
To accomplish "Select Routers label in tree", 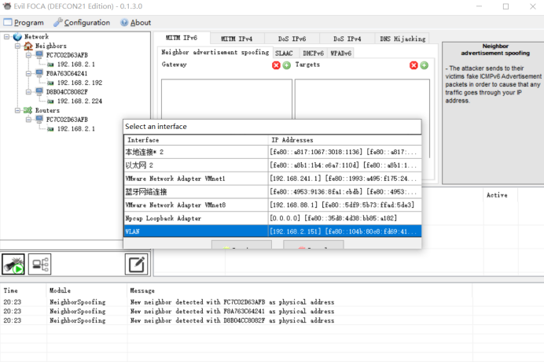I will point(47,110).
